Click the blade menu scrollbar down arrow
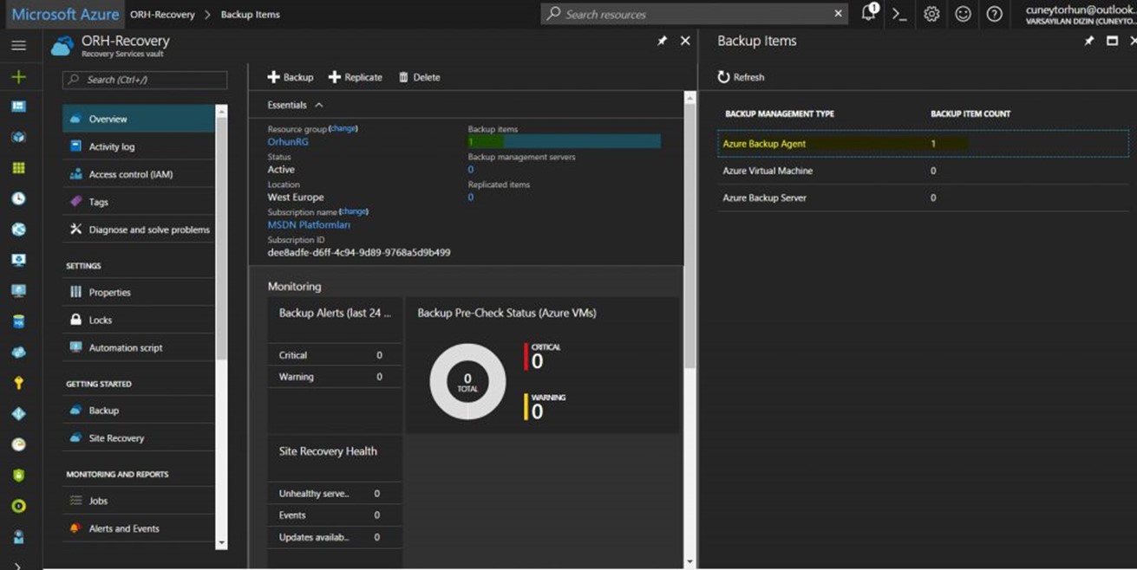The width and height of the screenshot is (1137, 570). (x=221, y=543)
